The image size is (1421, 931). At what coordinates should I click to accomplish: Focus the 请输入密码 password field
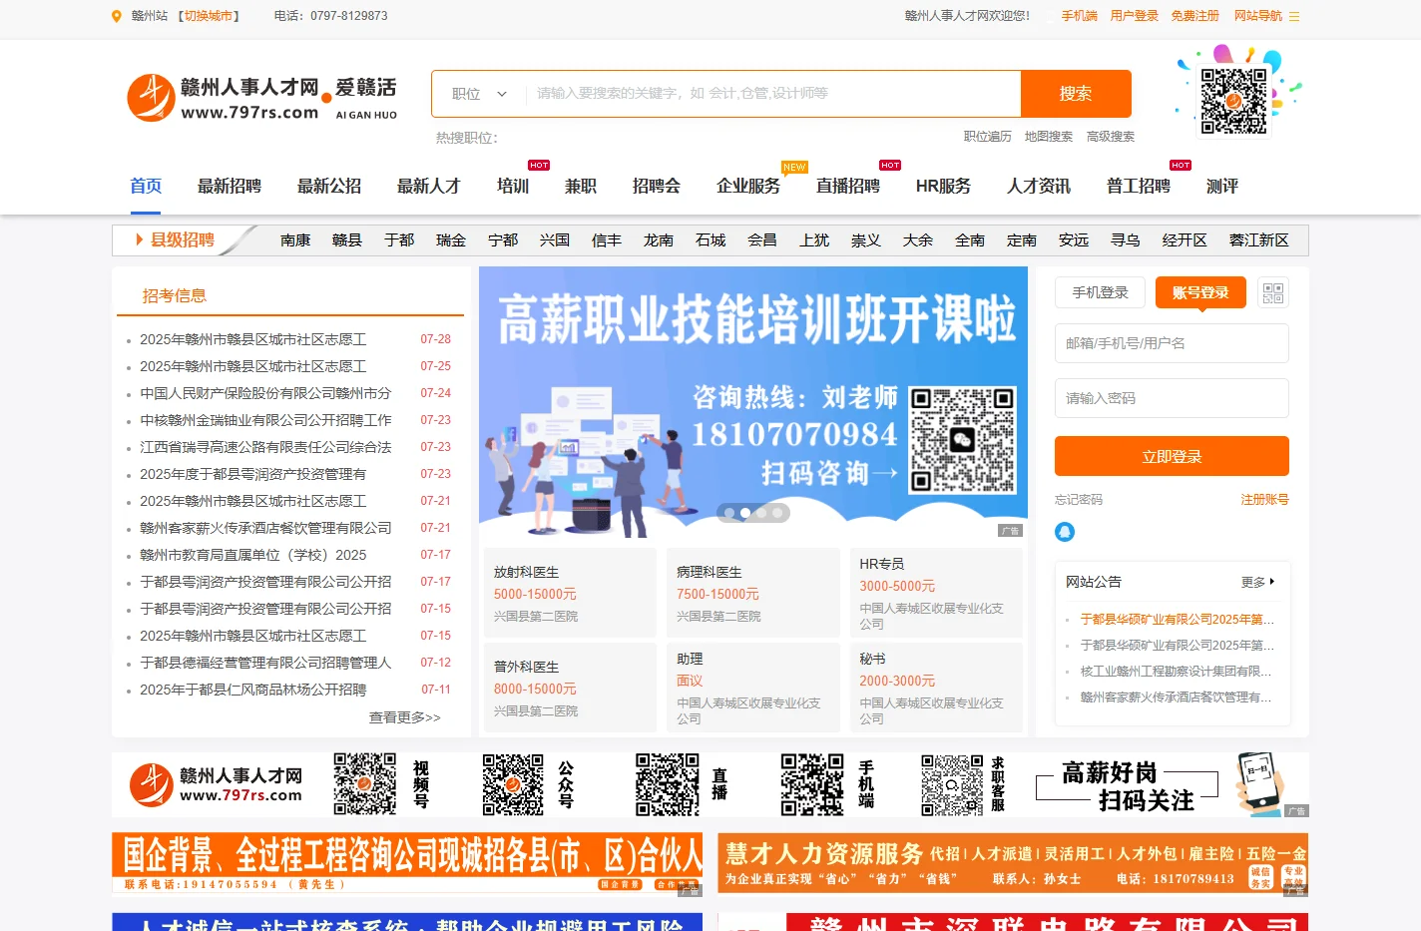pyautogui.click(x=1172, y=398)
